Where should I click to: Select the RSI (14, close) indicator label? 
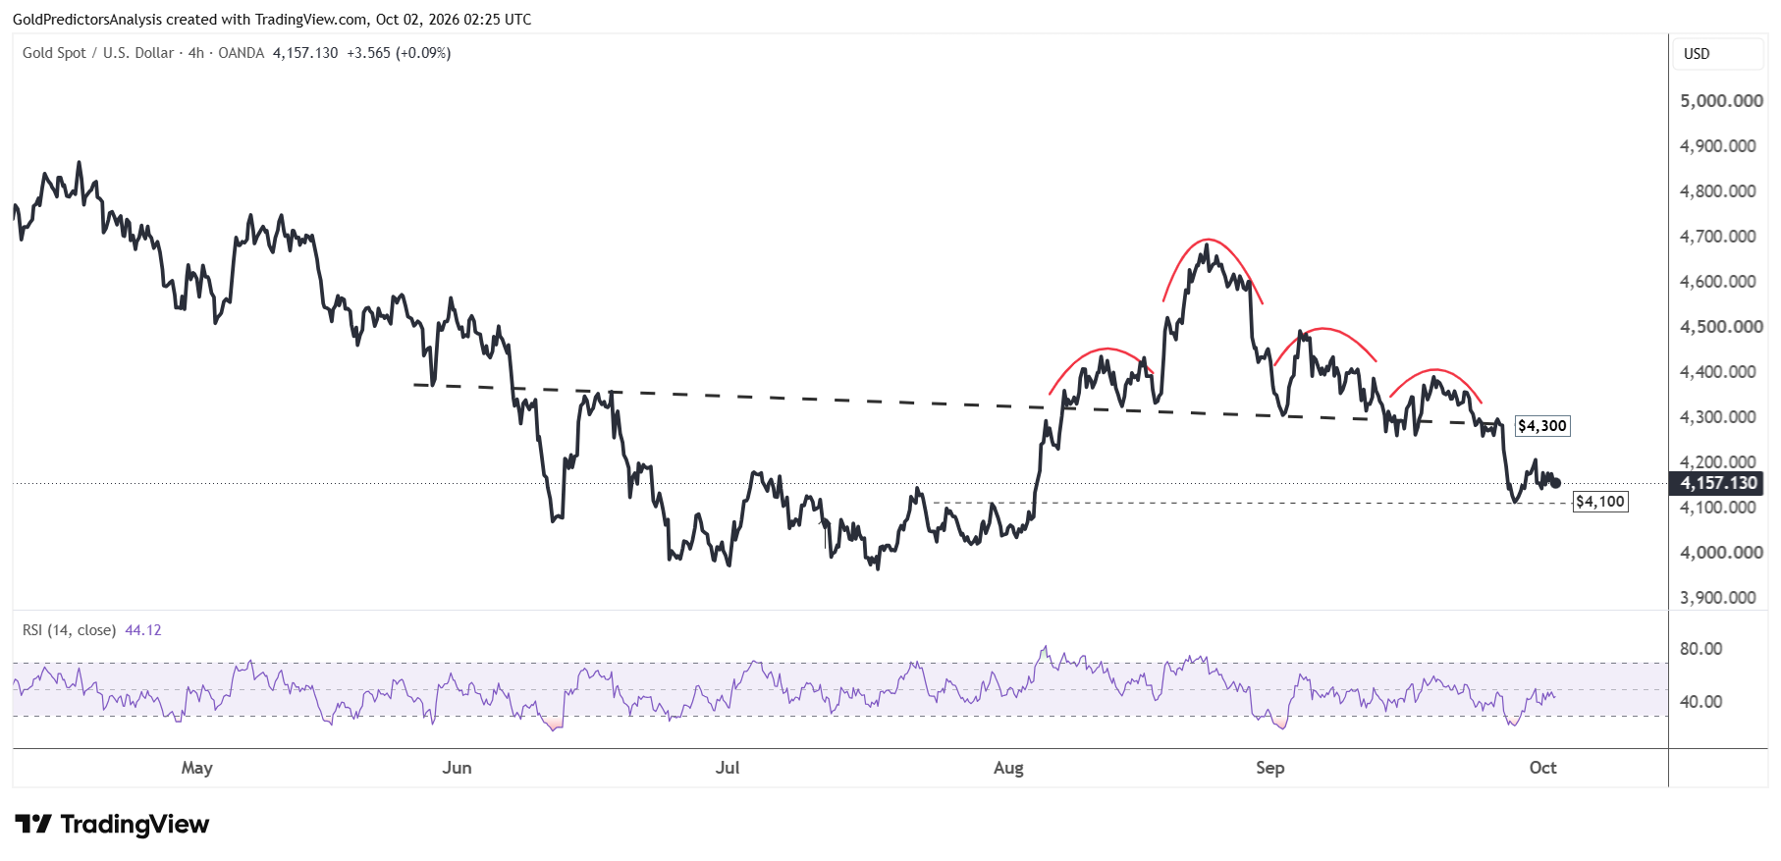tap(69, 630)
